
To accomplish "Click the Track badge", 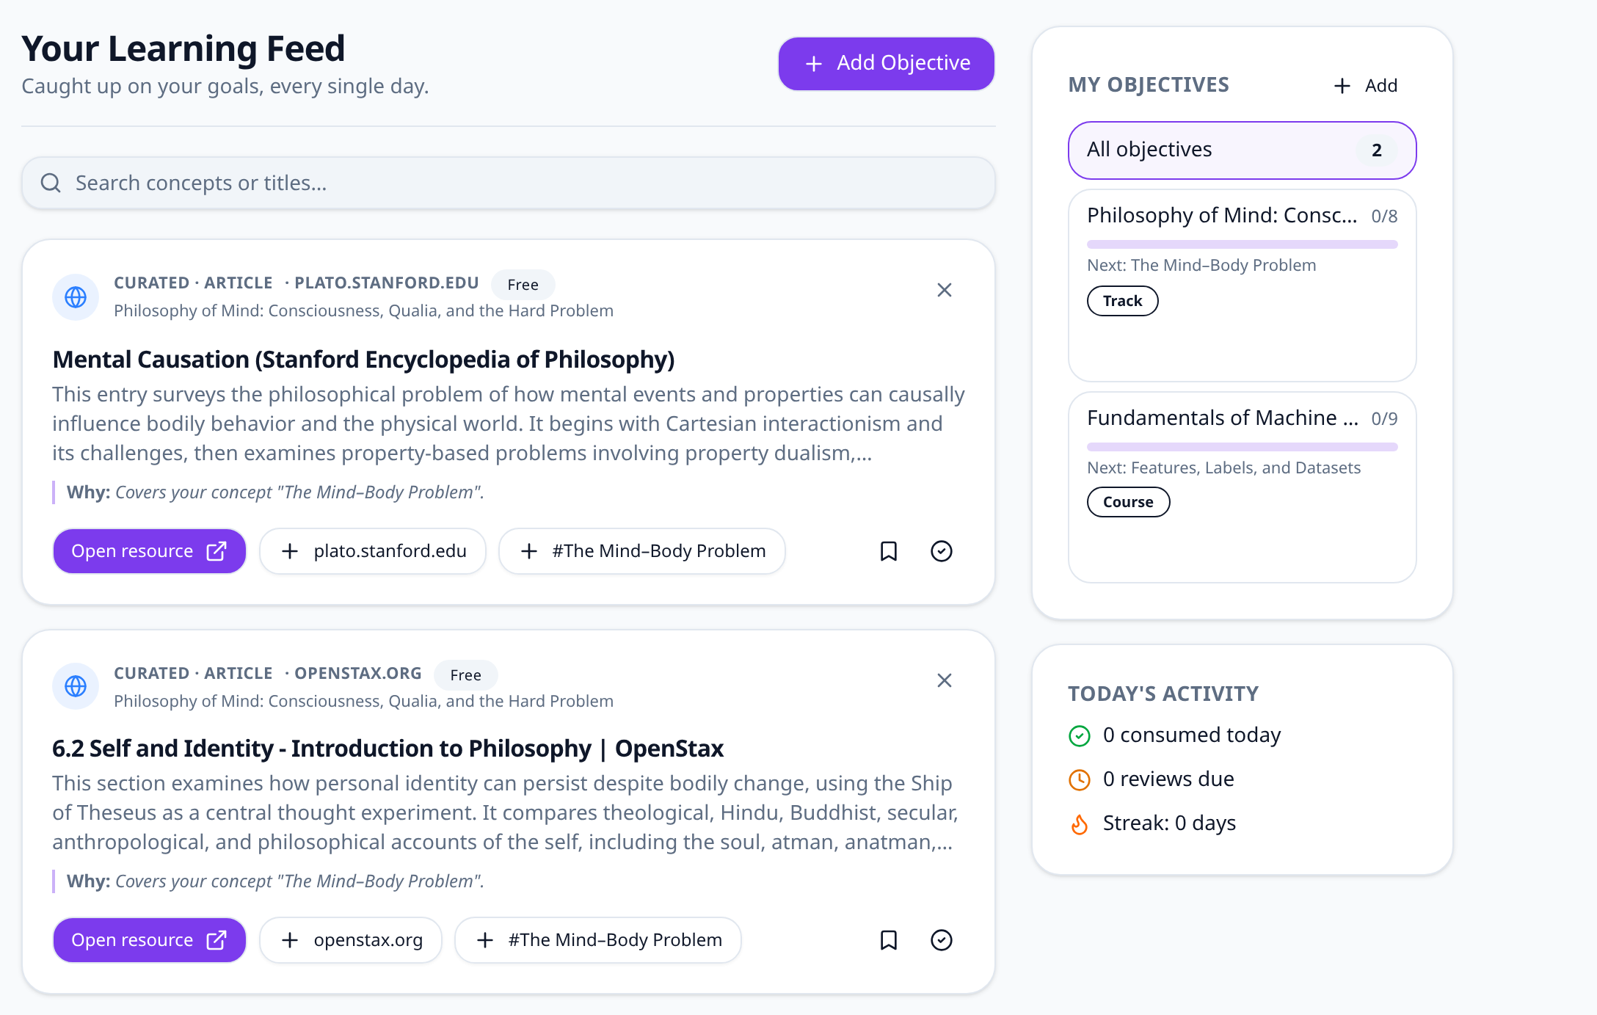I will [x=1123, y=301].
